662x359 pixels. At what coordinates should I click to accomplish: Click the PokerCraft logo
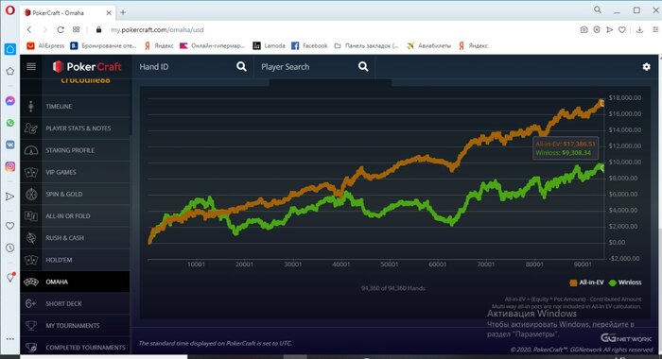coord(87,67)
